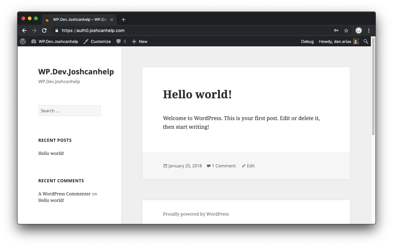Click the WP.Dev.Joshcanhelp tagline text
393x247 pixels.
[x=59, y=82]
